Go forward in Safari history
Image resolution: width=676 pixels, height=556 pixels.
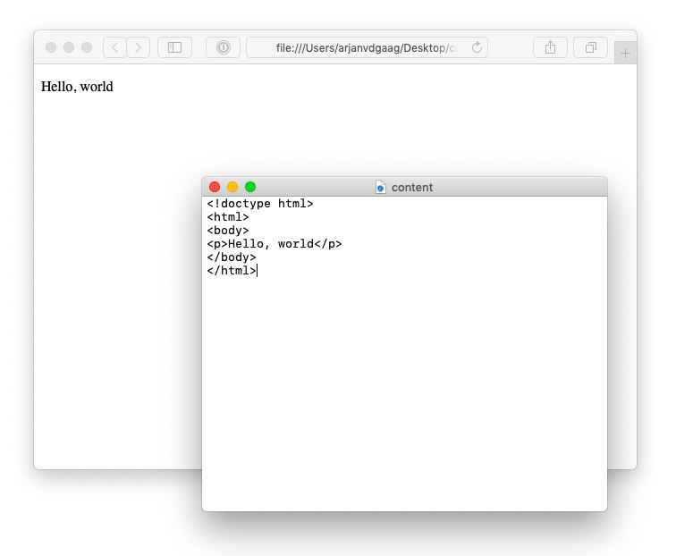pyautogui.click(x=138, y=47)
